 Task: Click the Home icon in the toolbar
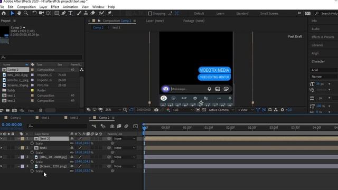(4, 13)
